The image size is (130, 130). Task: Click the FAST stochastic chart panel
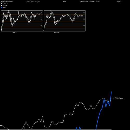click(x=22, y=21)
